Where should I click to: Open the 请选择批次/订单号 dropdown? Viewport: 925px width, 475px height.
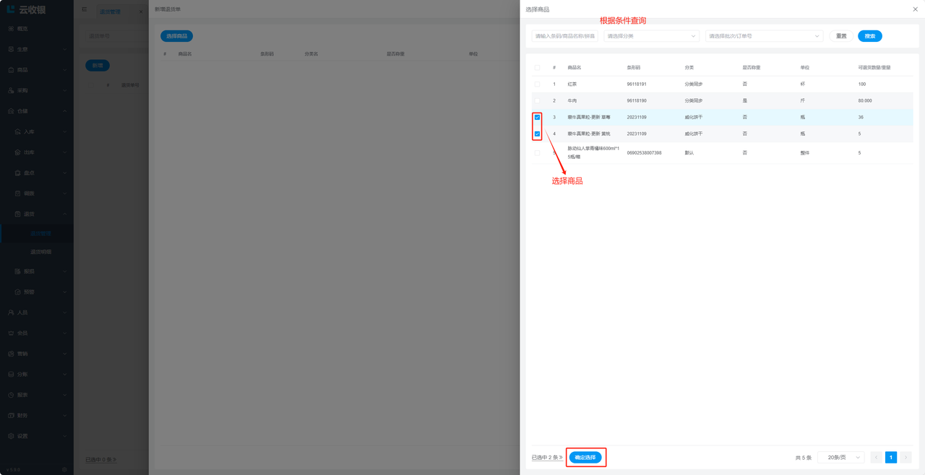pyautogui.click(x=764, y=36)
